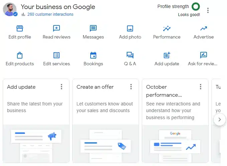Select the Add update post icon
The image size is (227, 166).
(167, 55)
